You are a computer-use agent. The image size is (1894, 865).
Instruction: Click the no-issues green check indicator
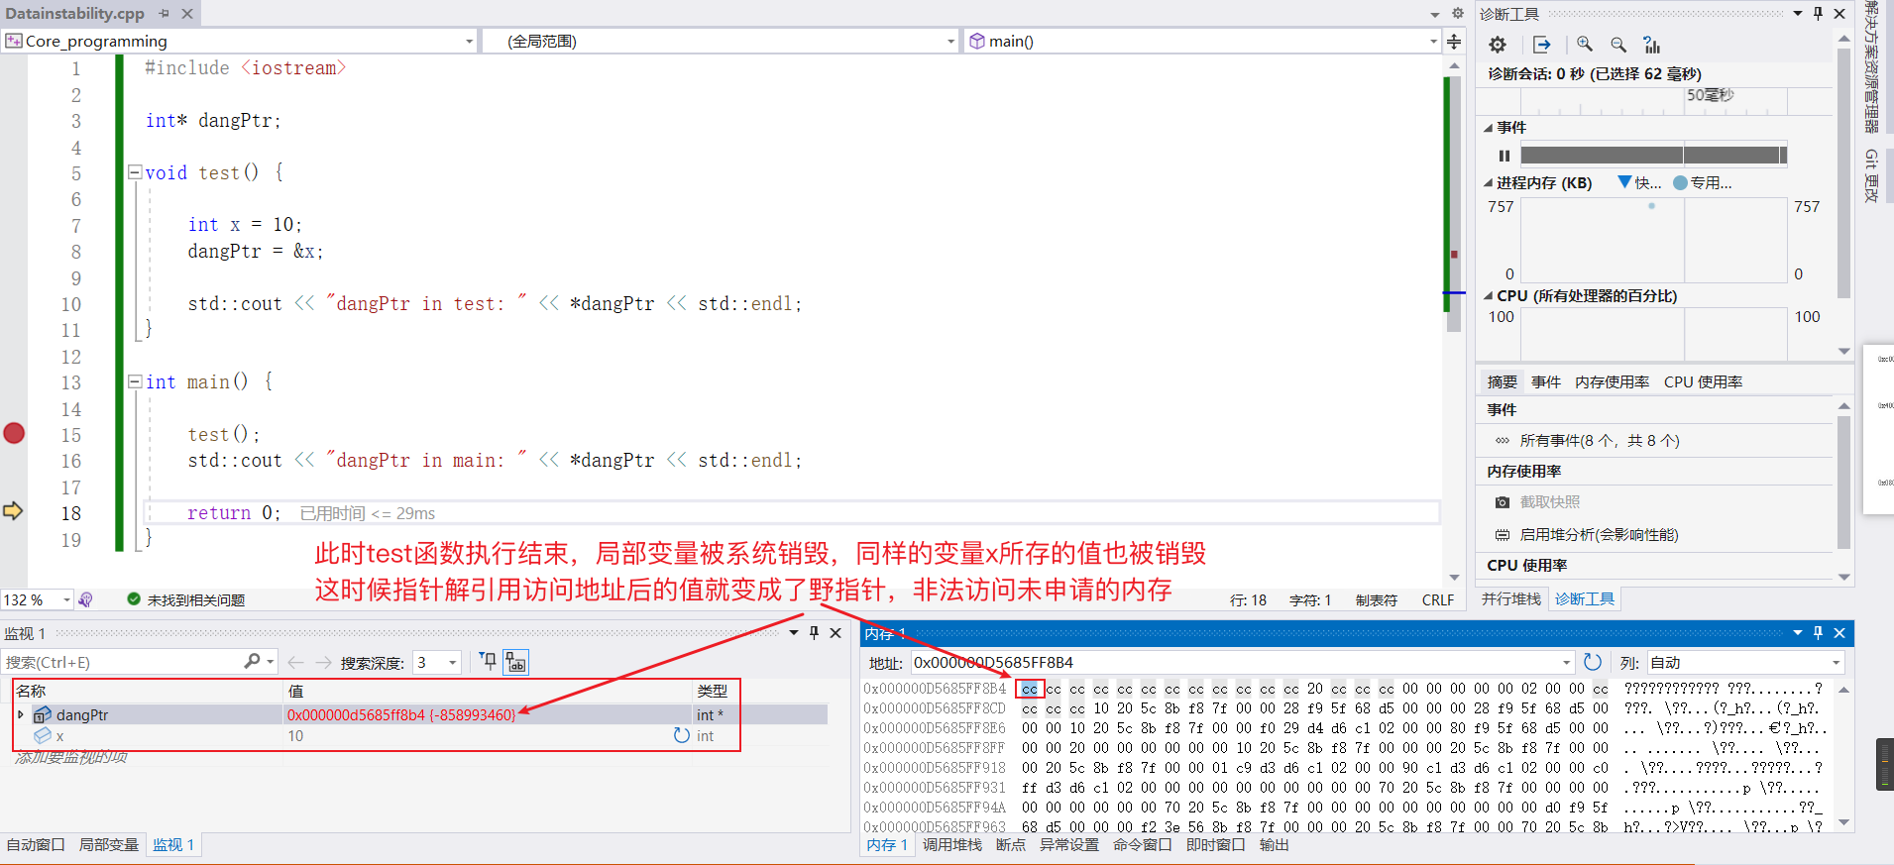pos(134,598)
